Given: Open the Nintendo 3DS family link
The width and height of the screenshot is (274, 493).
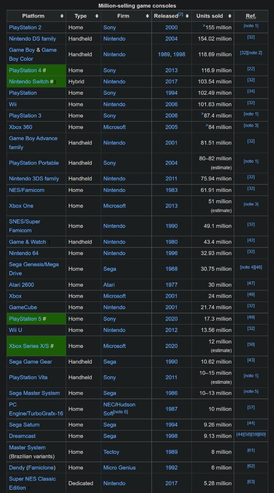Looking at the screenshot, I should [34, 178].
